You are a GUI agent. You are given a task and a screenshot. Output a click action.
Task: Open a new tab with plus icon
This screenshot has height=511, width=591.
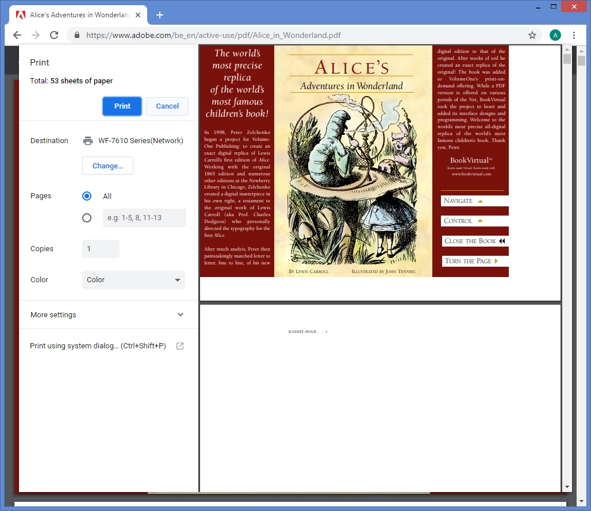(x=159, y=15)
